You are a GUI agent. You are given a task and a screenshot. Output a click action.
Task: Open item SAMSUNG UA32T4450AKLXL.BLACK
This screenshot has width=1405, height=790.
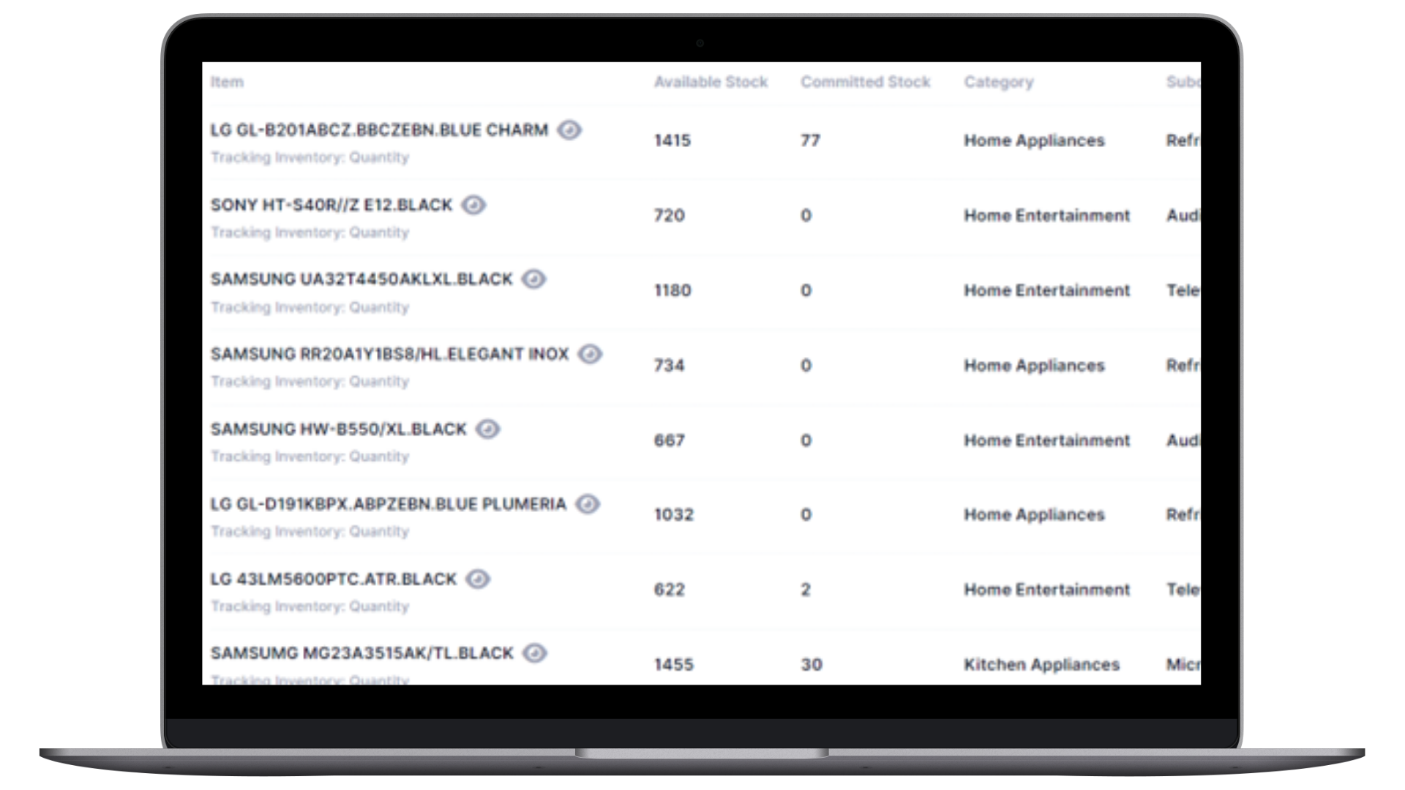[x=361, y=279]
